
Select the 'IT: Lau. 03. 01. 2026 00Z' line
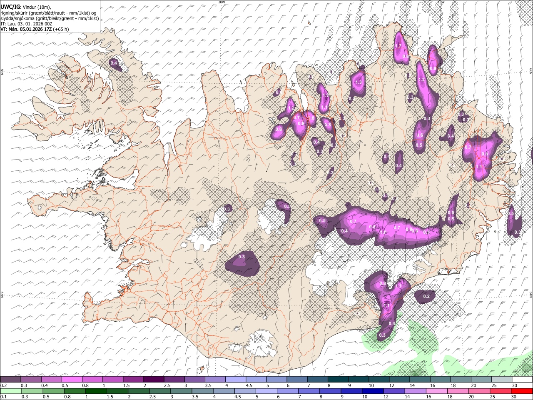click(x=26, y=24)
